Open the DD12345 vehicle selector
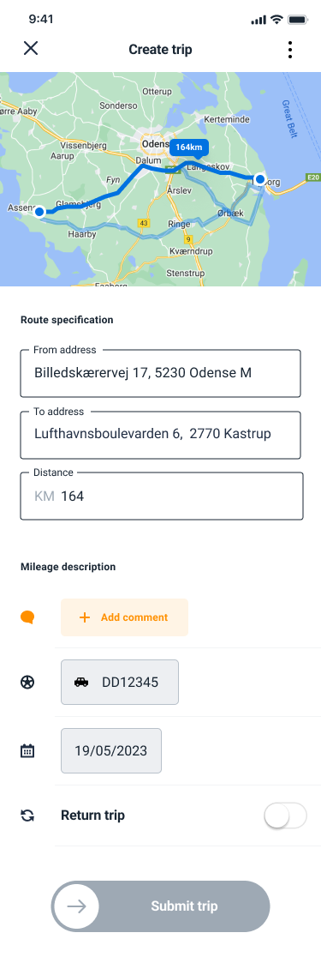321x975 pixels. (120, 682)
